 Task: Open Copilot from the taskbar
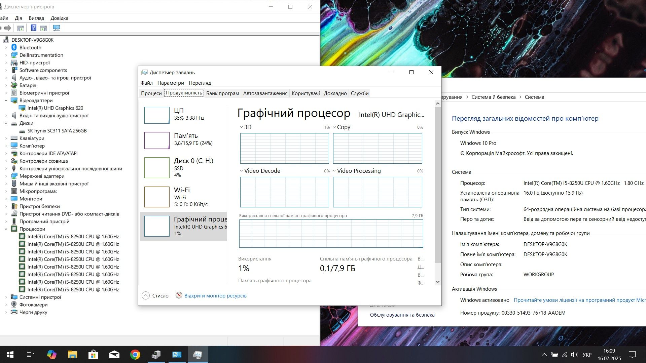coord(51,355)
